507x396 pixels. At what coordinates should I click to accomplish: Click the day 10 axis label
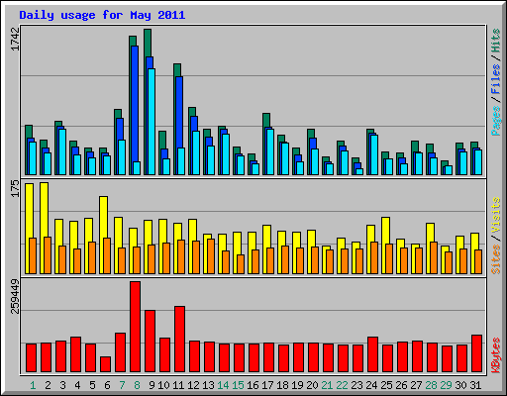click(163, 385)
